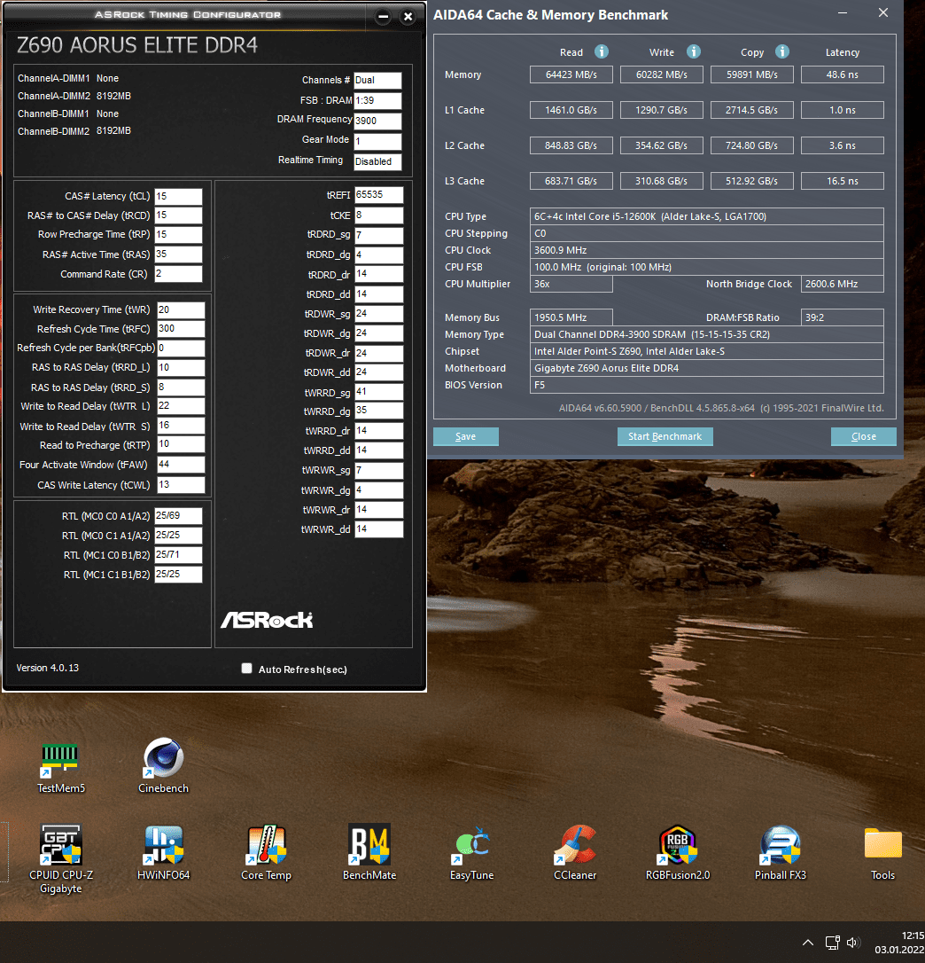Click the L1 Cache Copy 2714.5 GB/s value
925x963 pixels.
752,110
